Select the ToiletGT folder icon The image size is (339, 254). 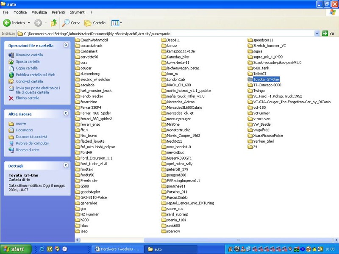(x=250, y=74)
